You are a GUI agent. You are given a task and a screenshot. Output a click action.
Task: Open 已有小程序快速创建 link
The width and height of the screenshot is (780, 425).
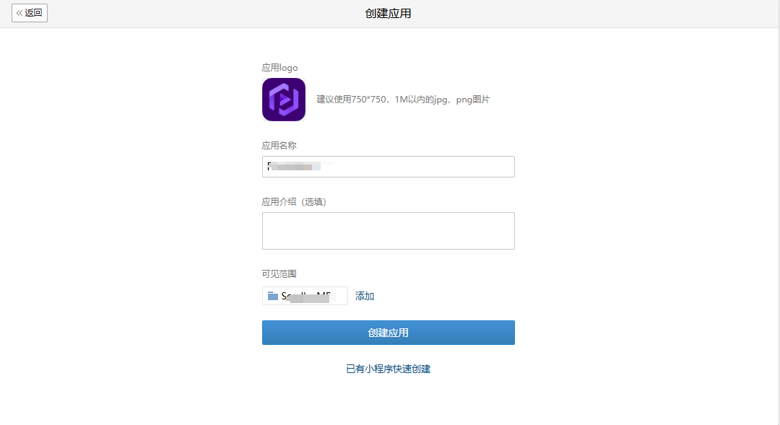pos(388,369)
